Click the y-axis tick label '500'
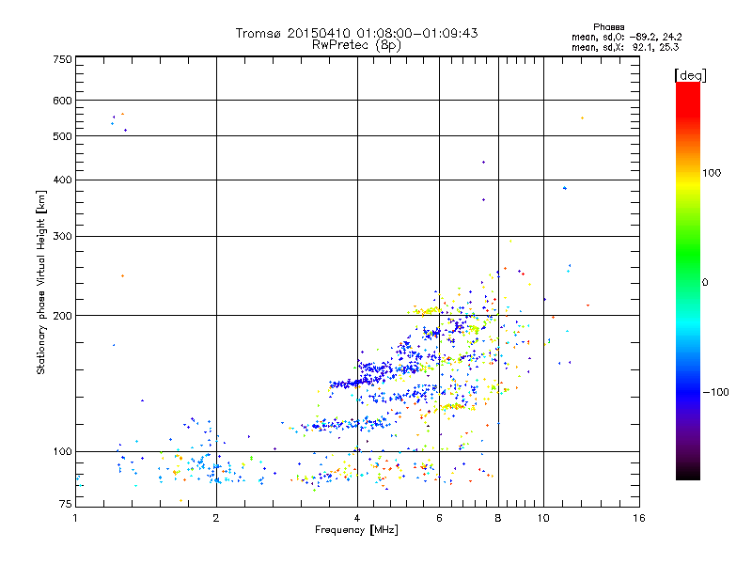This screenshot has width=752, height=564. pos(62,136)
